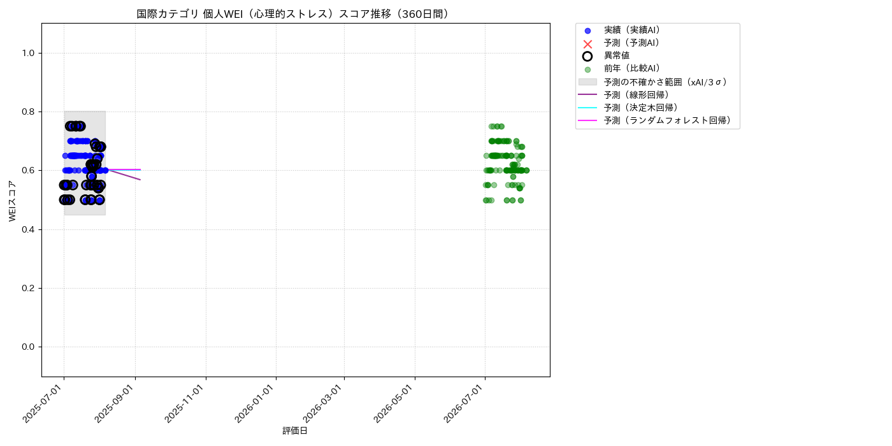Click the 0.8 y-axis tick label

tap(29, 112)
